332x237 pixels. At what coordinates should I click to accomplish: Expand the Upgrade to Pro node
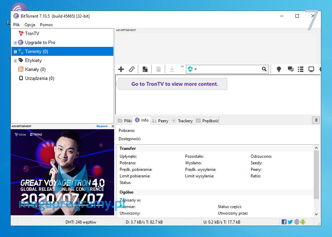(x=15, y=43)
